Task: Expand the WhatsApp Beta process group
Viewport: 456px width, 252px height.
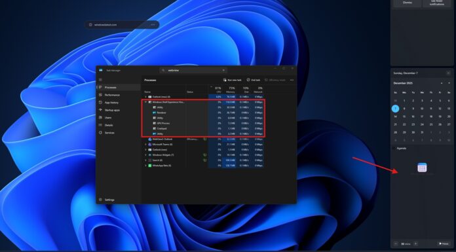Action: click(145, 166)
